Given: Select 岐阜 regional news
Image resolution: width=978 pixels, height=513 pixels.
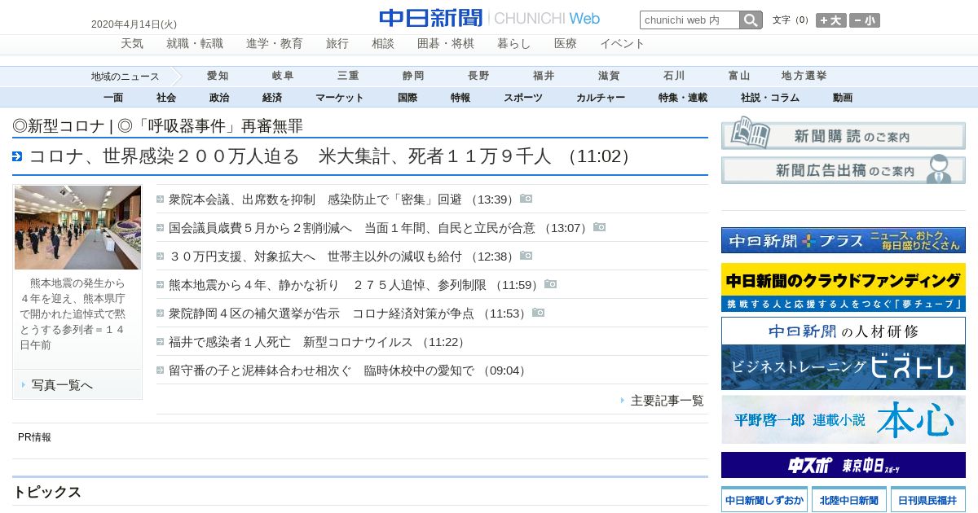Looking at the screenshot, I should point(283,76).
